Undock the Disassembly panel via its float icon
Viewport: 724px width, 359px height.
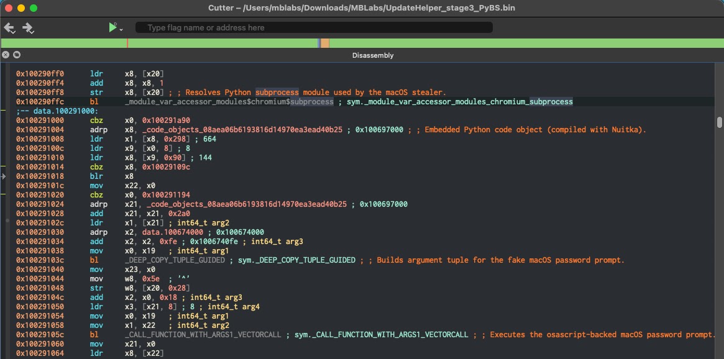point(16,55)
